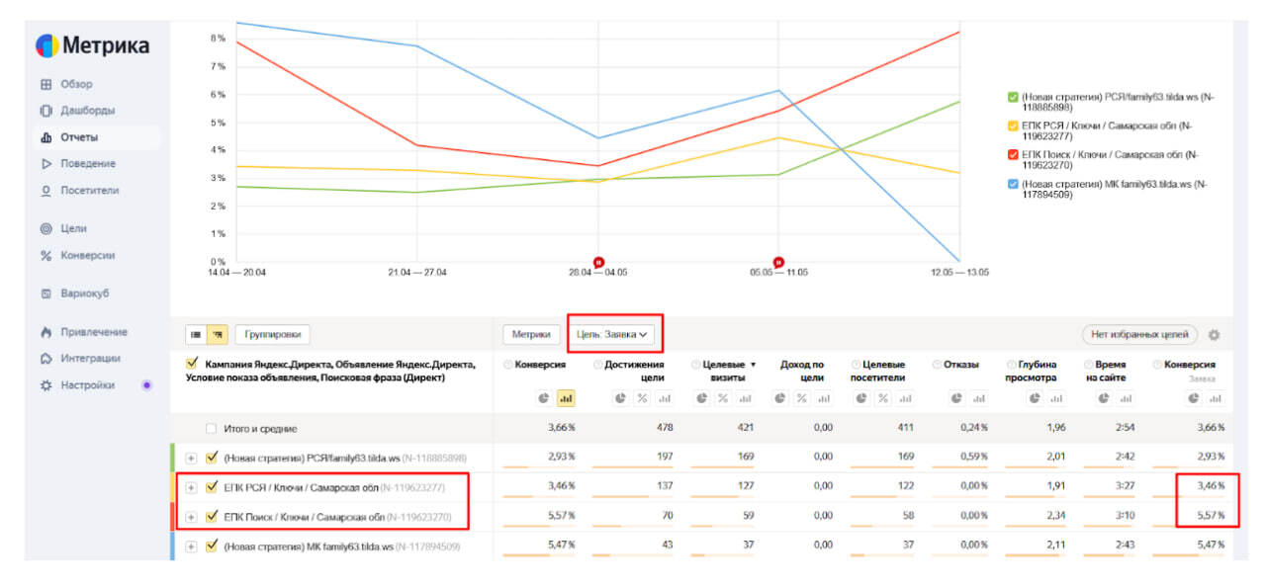Screen dimensions: 1266x588
Task: Click the Интеграции icon
Action: (45, 359)
